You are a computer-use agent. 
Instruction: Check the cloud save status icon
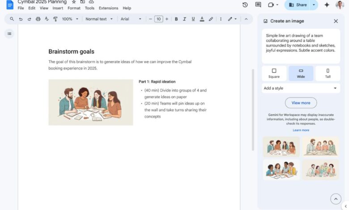point(91,2)
